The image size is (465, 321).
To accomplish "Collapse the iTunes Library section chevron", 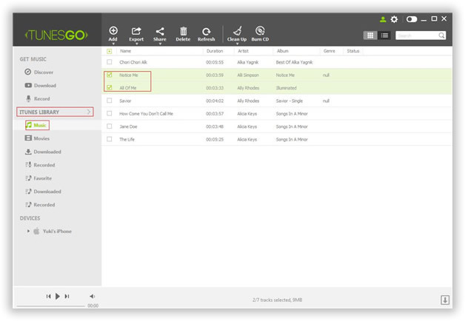I will pyautogui.click(x=89, y=112).
